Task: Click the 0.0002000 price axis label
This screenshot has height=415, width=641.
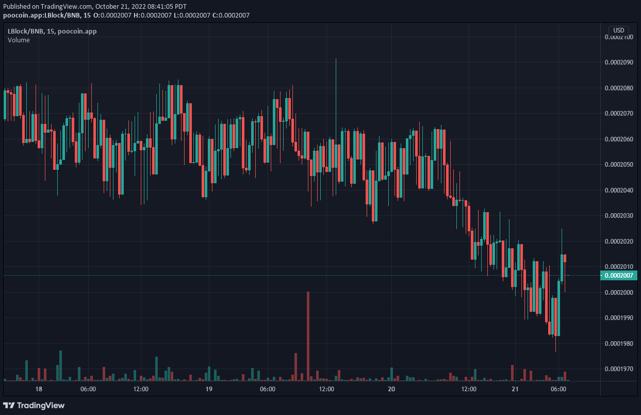Action: (618, 293)
